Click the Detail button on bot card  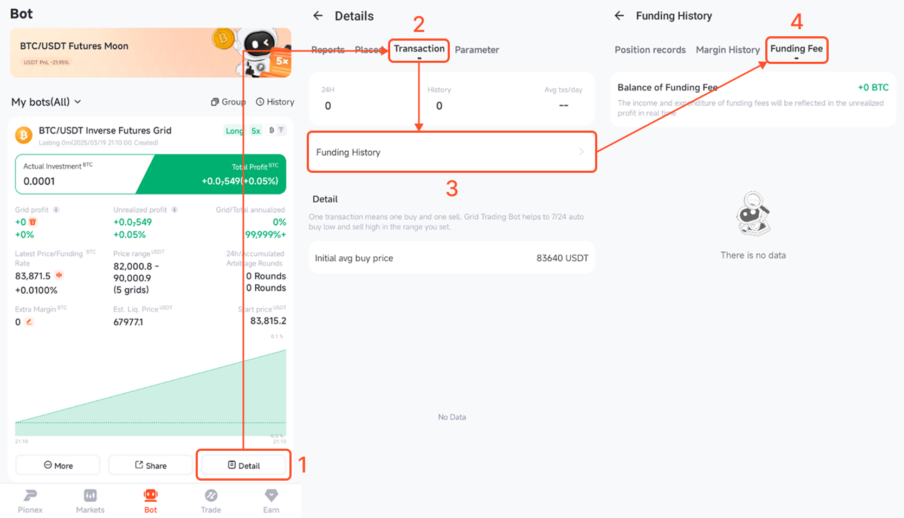click(243, 465)
